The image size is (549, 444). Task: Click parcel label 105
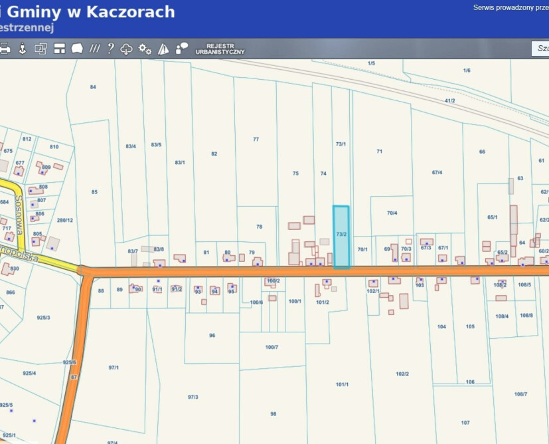coord(470,326)
